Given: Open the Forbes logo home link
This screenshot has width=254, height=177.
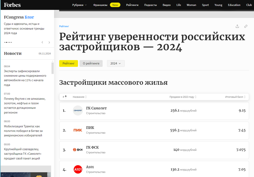Looking at the screenshot, I should [12, 5].
